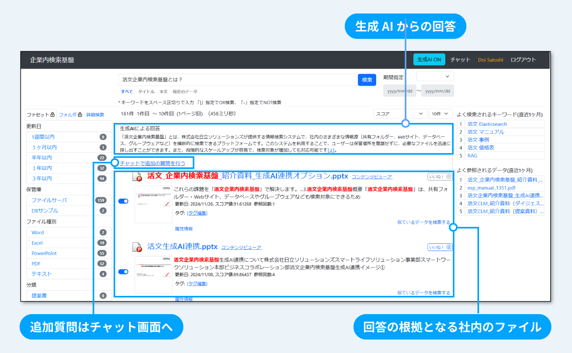Like the 紹介資料 result via いいね! button

coord(439,177)
